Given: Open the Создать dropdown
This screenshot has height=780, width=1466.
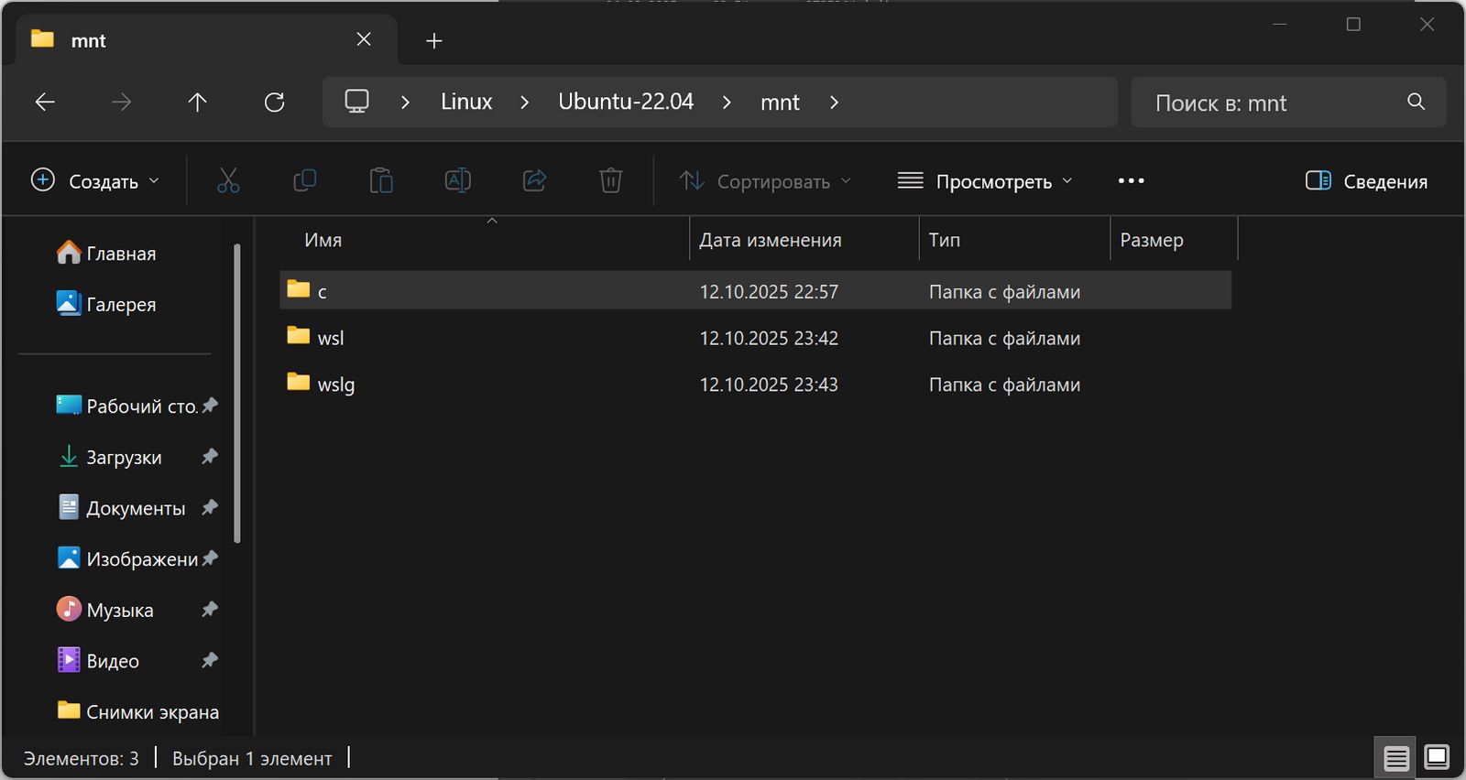Looking at the screenshot, I should (95, 181).
